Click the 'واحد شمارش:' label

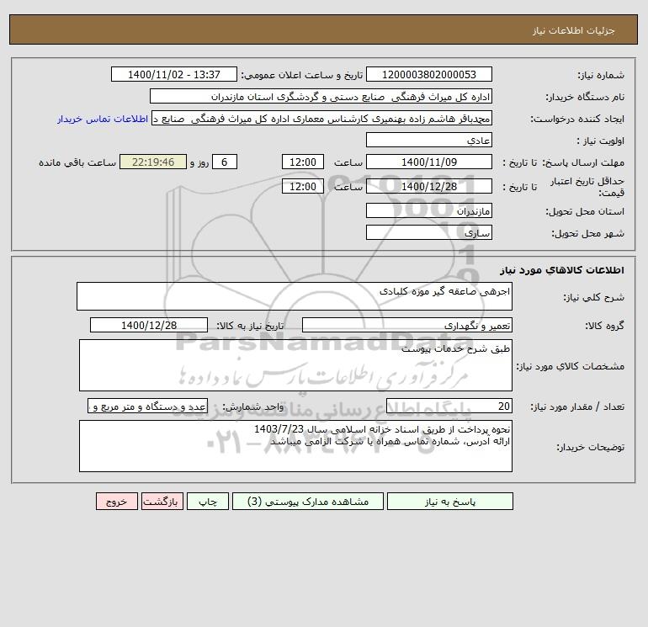pos(253,406)
